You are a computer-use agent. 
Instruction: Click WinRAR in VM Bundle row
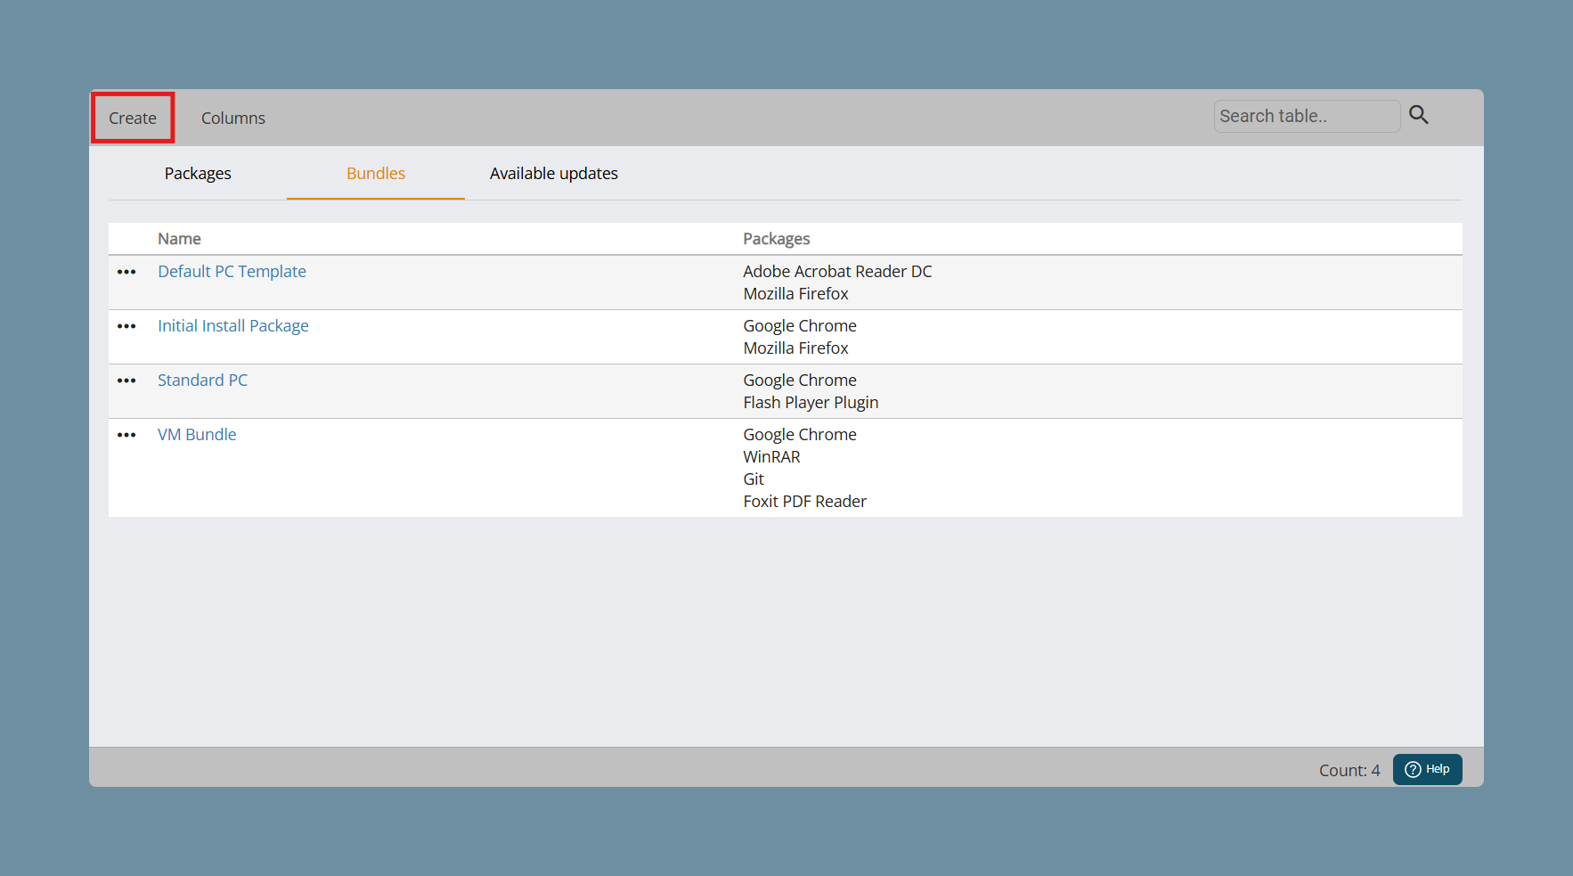771,456
